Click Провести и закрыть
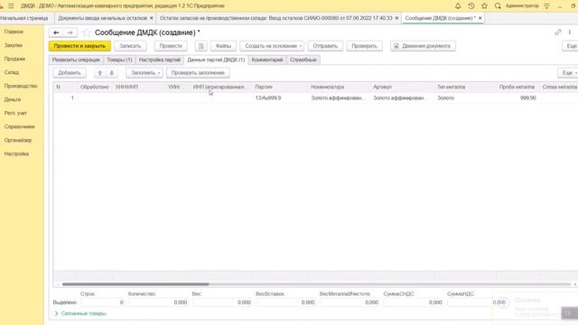This screenshot has width=578, height=325. pyautogui.click(x=79, y=46)
